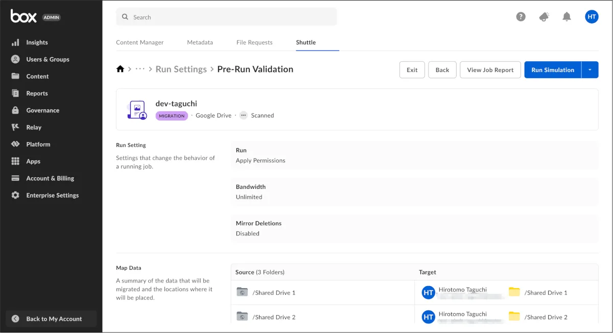Switch to the Content Manager tab
This screenshot has width=613, height=333.
point(139,42)
